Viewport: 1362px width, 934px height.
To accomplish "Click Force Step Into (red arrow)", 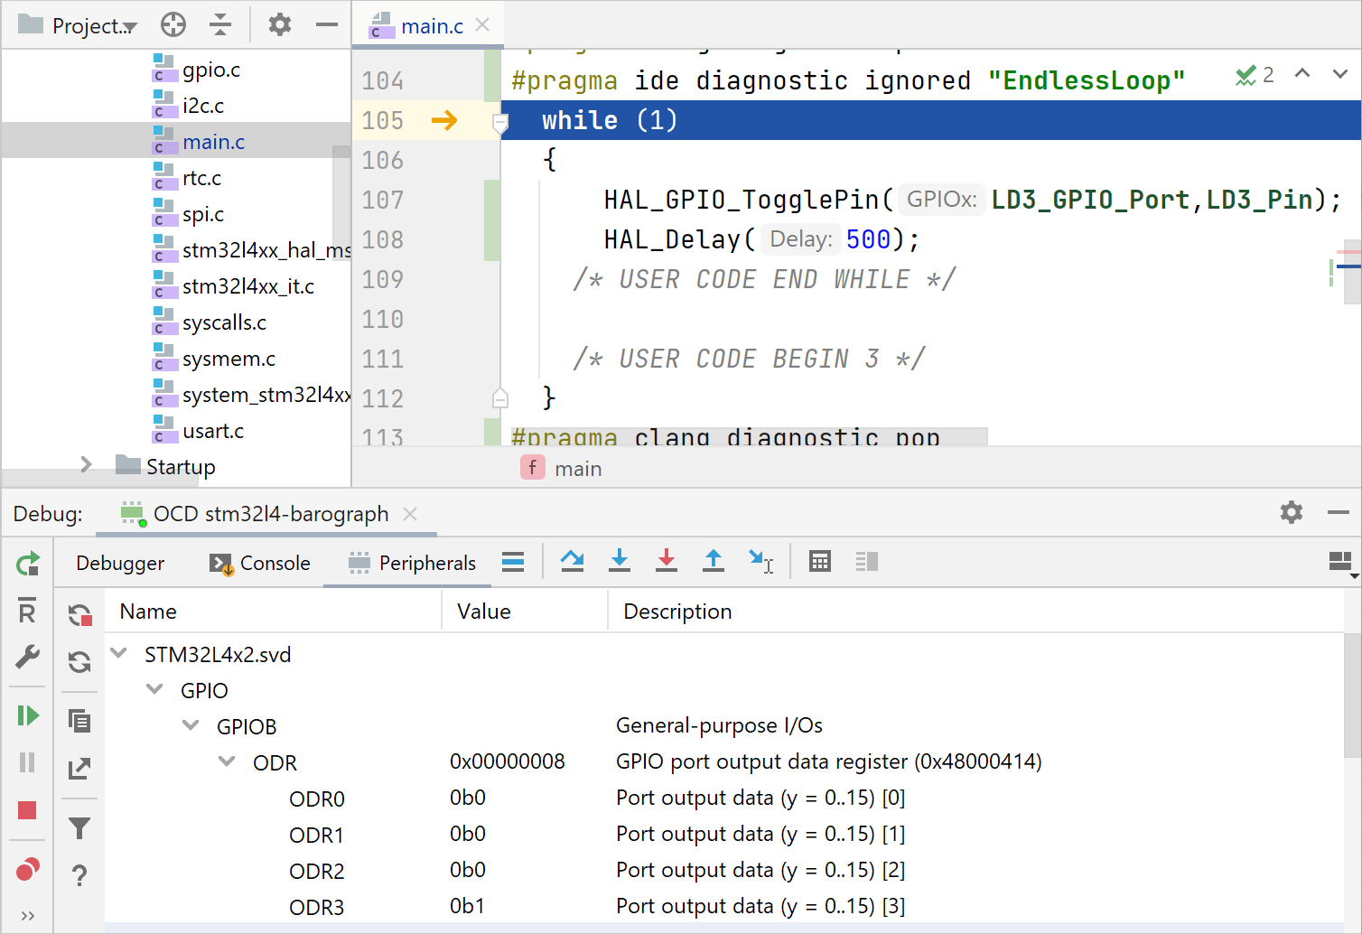I will coord(667,561).
